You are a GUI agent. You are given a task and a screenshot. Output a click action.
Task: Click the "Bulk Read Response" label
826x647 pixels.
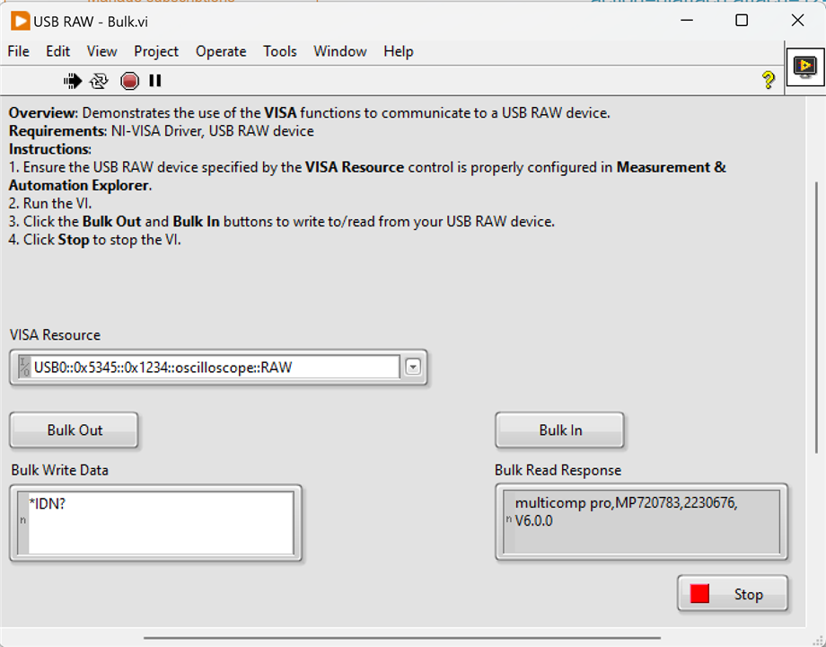(558, 470)
